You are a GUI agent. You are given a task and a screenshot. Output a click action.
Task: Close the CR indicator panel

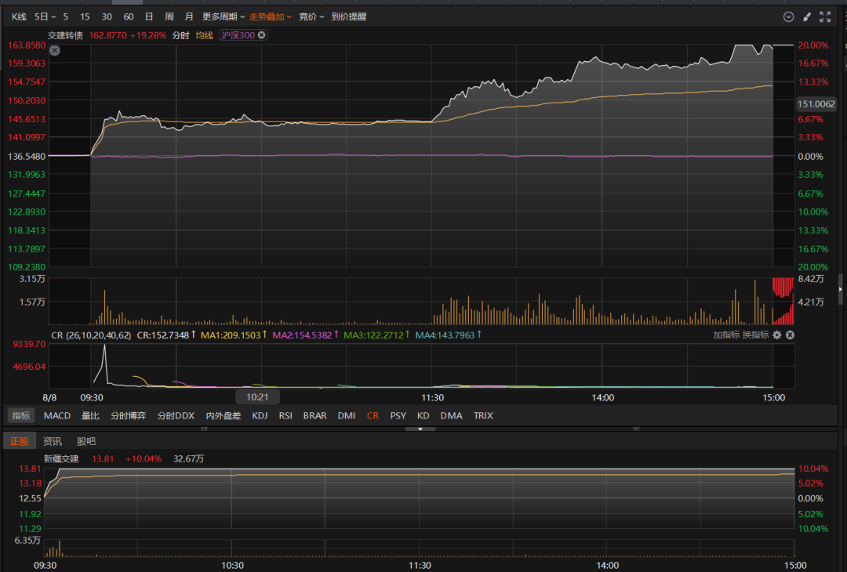[790, 335]
